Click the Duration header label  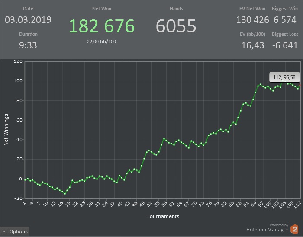28,34
